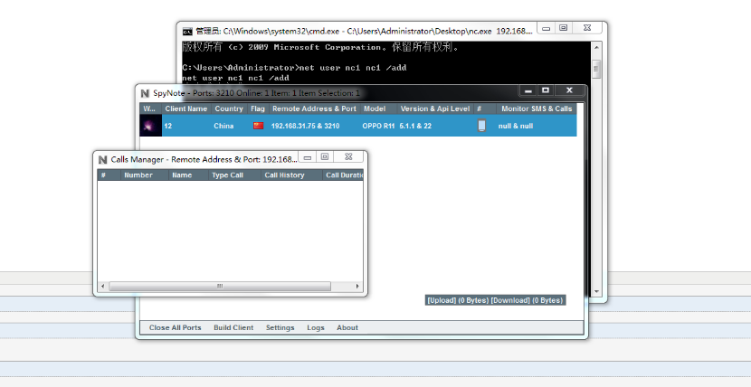This screenshot has width=751, height=387.
Task: Click the SpyNote title bar text
Action: coord(256,93)
